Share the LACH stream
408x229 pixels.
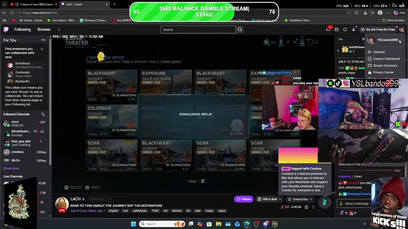[306, 207]
